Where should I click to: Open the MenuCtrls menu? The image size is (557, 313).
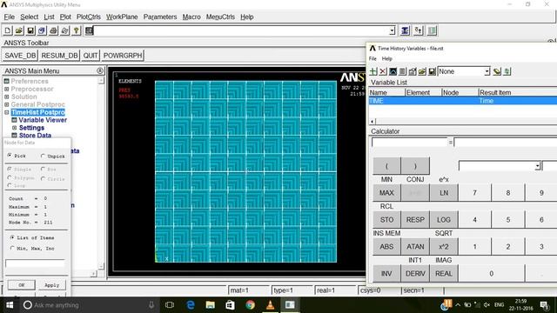point(220,17)
